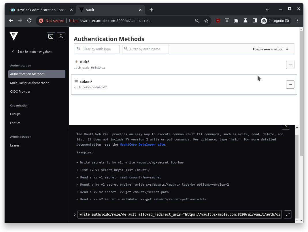The height and width of the screenshot is (232, 308).
Task: Go forward in browser history
Action: [x=20, y=21]
